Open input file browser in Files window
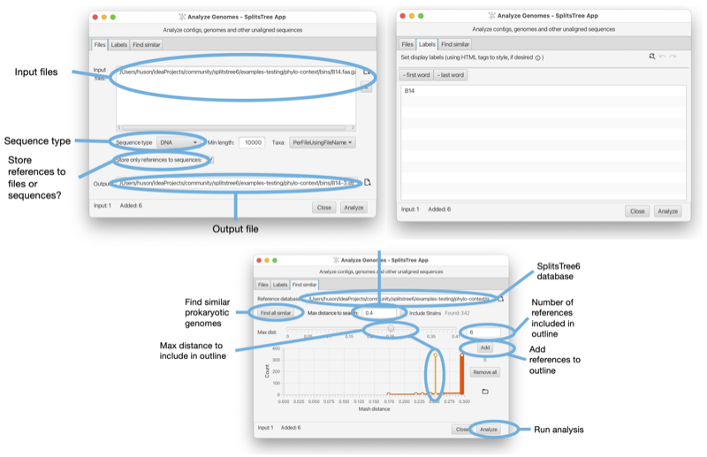The height and width of the screenshot is (457, 707). pyautogui.click(x=367, y=72)
